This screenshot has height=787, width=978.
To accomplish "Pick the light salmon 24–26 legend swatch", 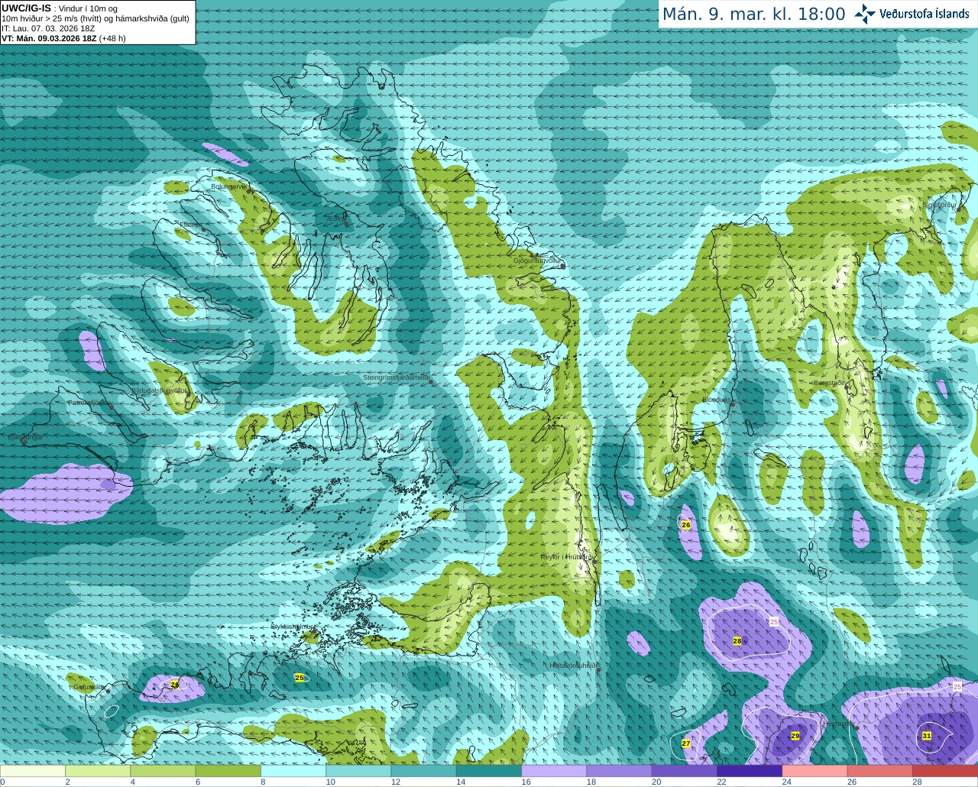I will pyautogui.click(x=815, y=771).
